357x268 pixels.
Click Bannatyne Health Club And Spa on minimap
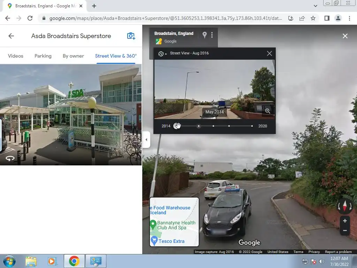[x=176, y=225]
